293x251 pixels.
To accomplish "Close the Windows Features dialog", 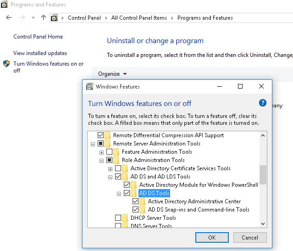I will tap(261, 86).
